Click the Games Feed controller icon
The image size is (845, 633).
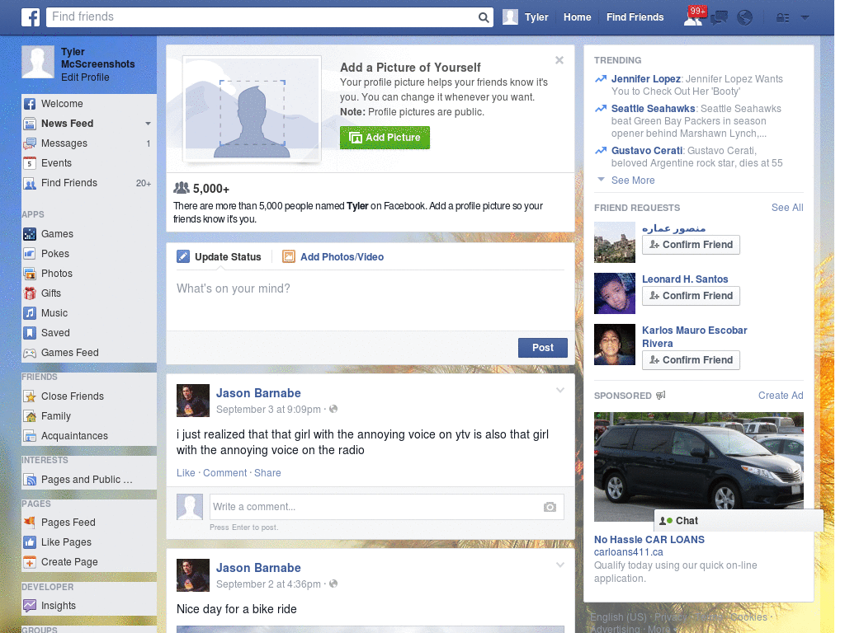(x=30, y=353)
